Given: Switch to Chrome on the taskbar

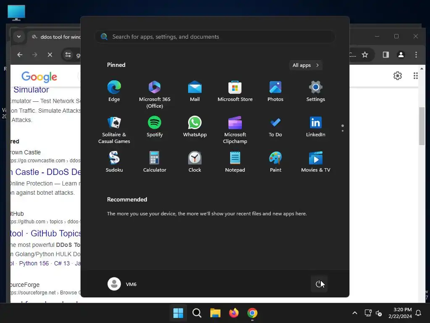Looking at the screenshot, I should (252, 313).
